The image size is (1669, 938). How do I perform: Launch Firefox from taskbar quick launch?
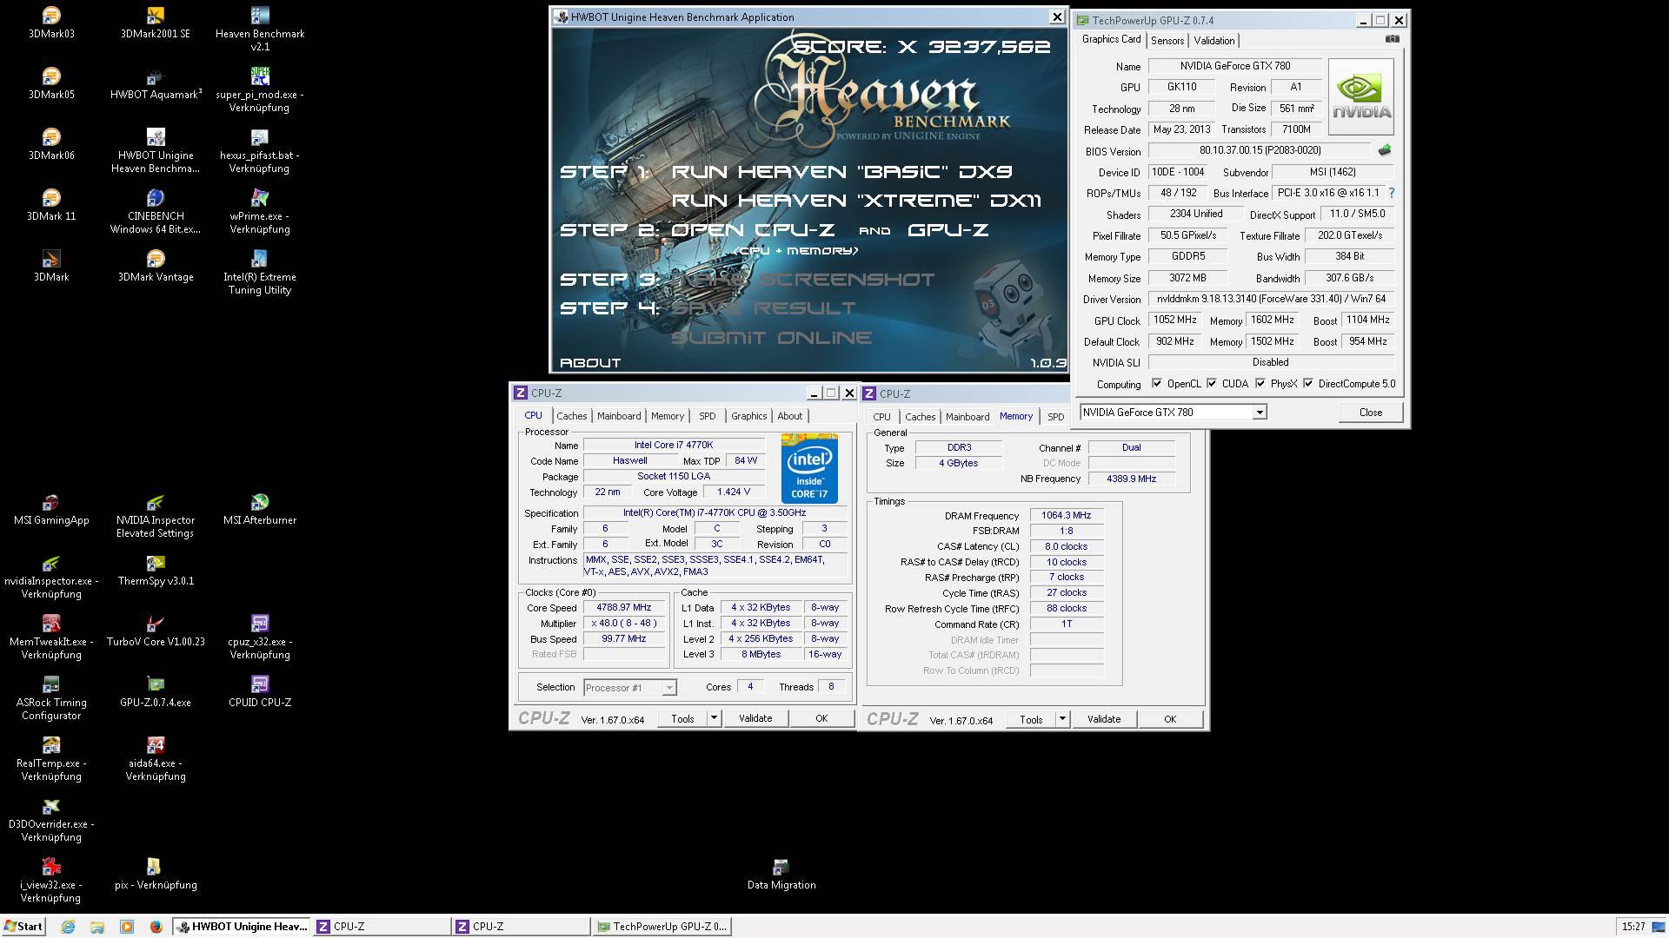(156, 927)
